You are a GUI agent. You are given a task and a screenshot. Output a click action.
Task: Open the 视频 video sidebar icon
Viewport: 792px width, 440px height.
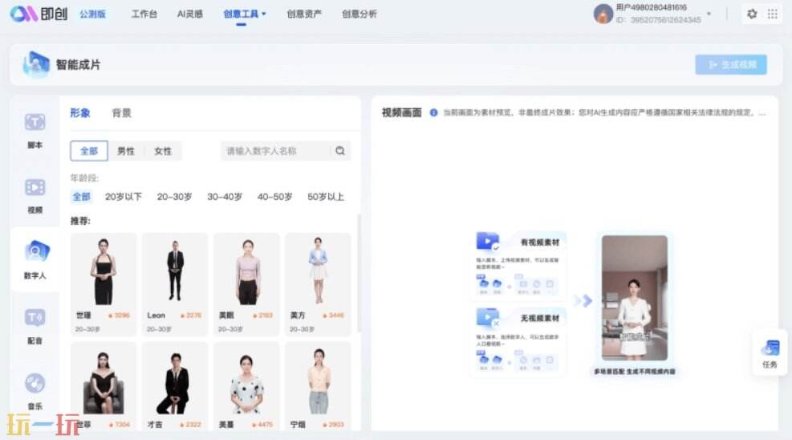[x=35, y=187]
